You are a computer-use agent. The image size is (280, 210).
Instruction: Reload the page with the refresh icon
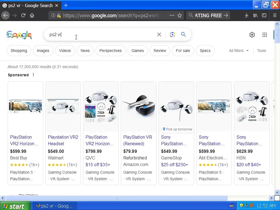click(x=23, y=16)
